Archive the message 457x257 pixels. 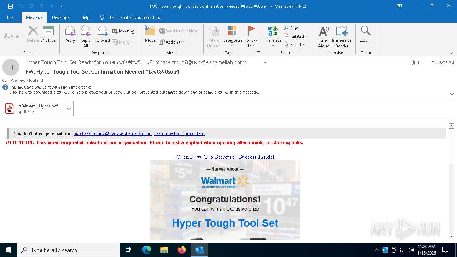[x=49, y=34]
